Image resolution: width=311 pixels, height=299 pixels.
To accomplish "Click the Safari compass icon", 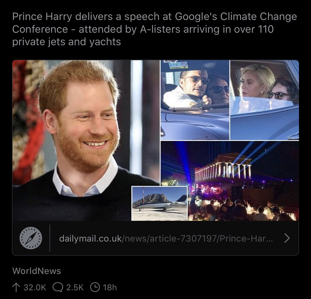I will click(31, 238).
